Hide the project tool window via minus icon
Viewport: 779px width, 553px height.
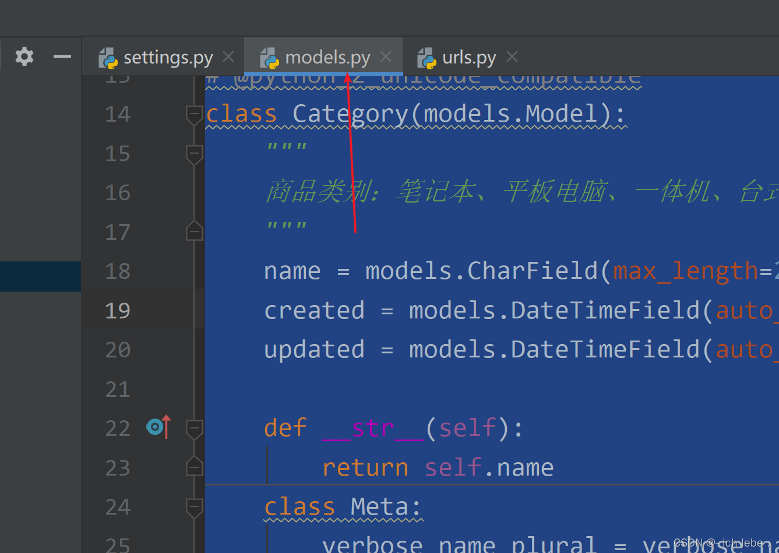click(62, 56)
